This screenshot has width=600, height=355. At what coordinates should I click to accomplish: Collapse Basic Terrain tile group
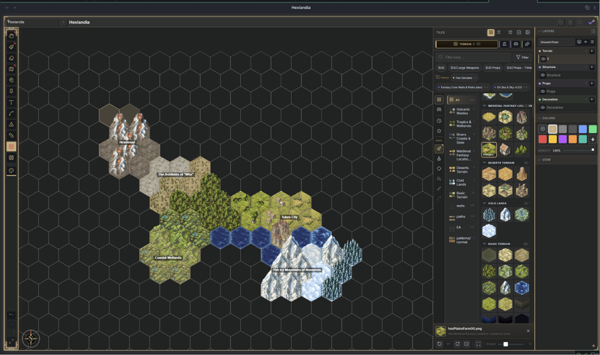coord(485,244)
